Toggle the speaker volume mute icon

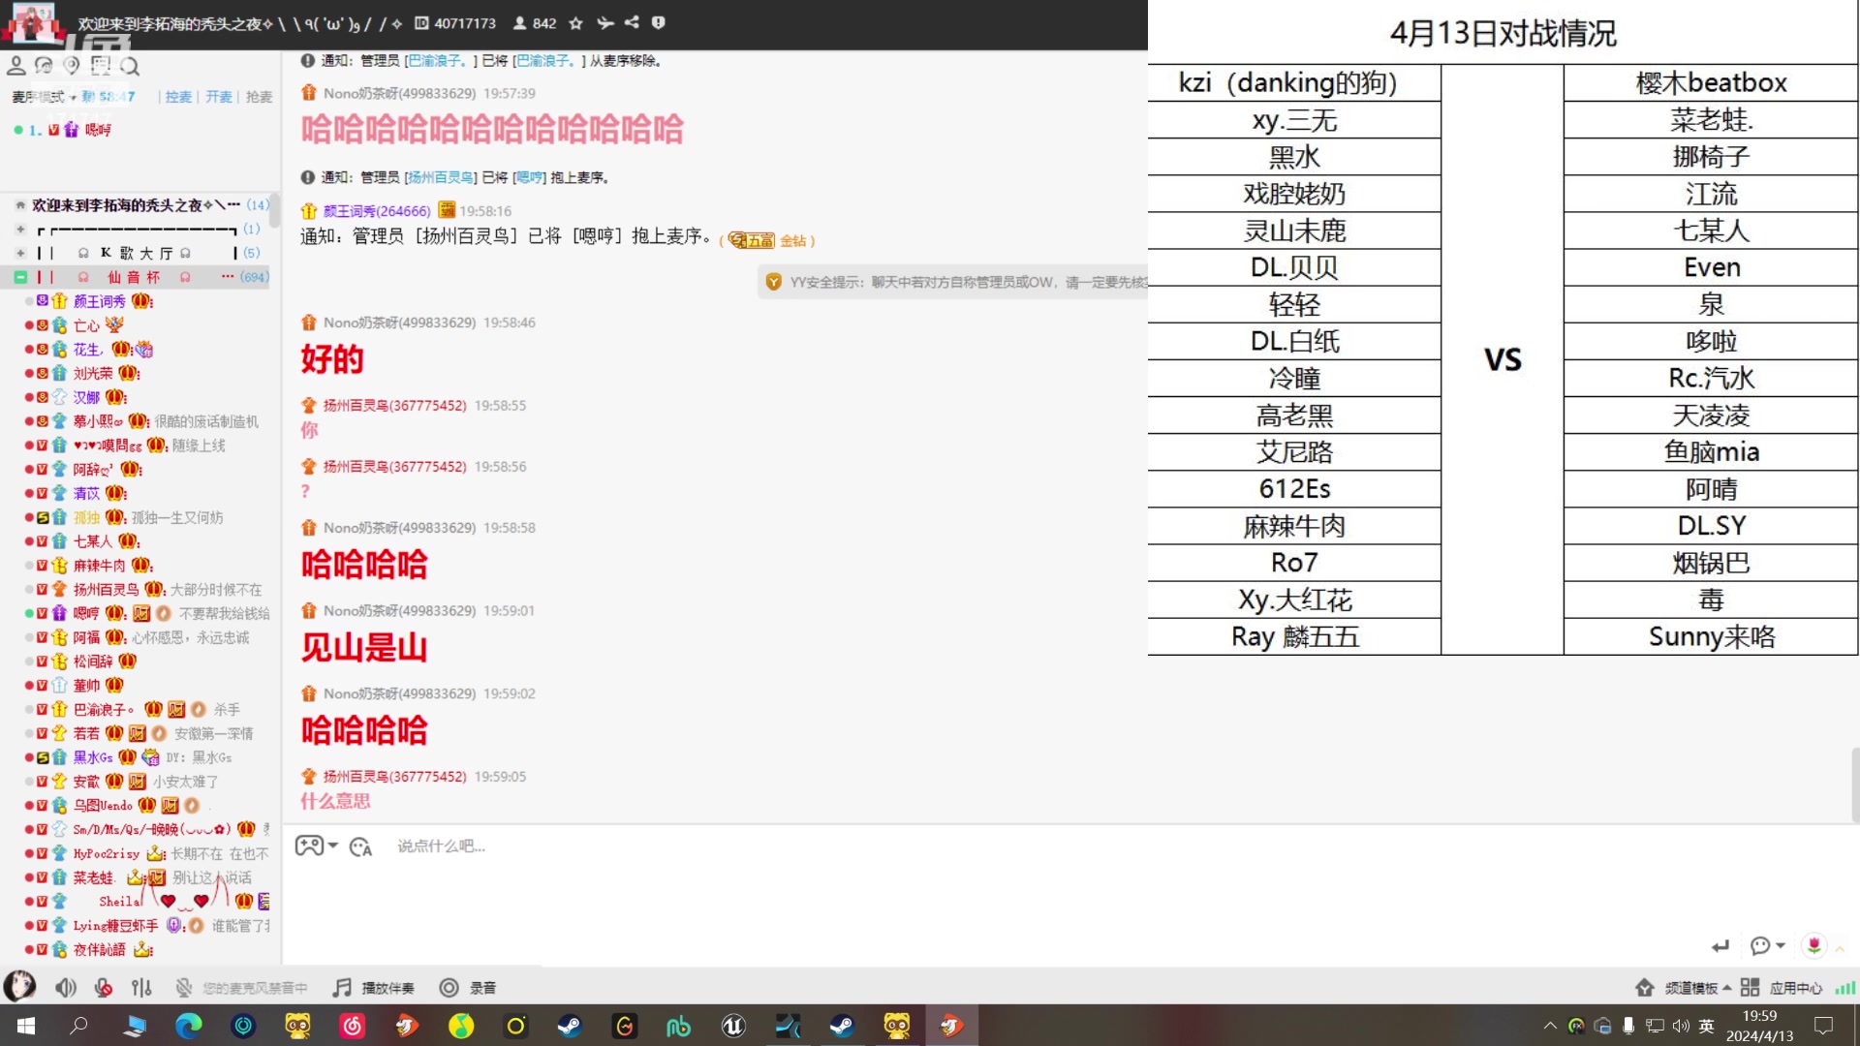(65, 988)
